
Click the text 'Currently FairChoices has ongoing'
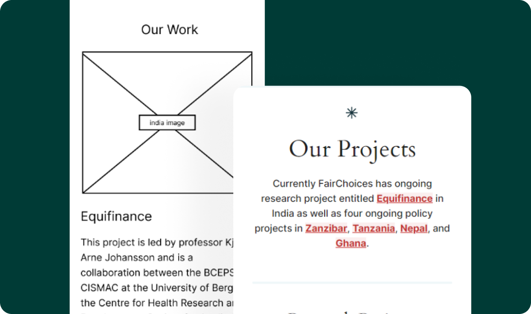pos(352,184)
